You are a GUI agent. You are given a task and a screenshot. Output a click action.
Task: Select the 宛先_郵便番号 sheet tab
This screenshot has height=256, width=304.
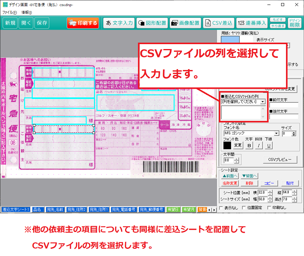tap(151, 210)
